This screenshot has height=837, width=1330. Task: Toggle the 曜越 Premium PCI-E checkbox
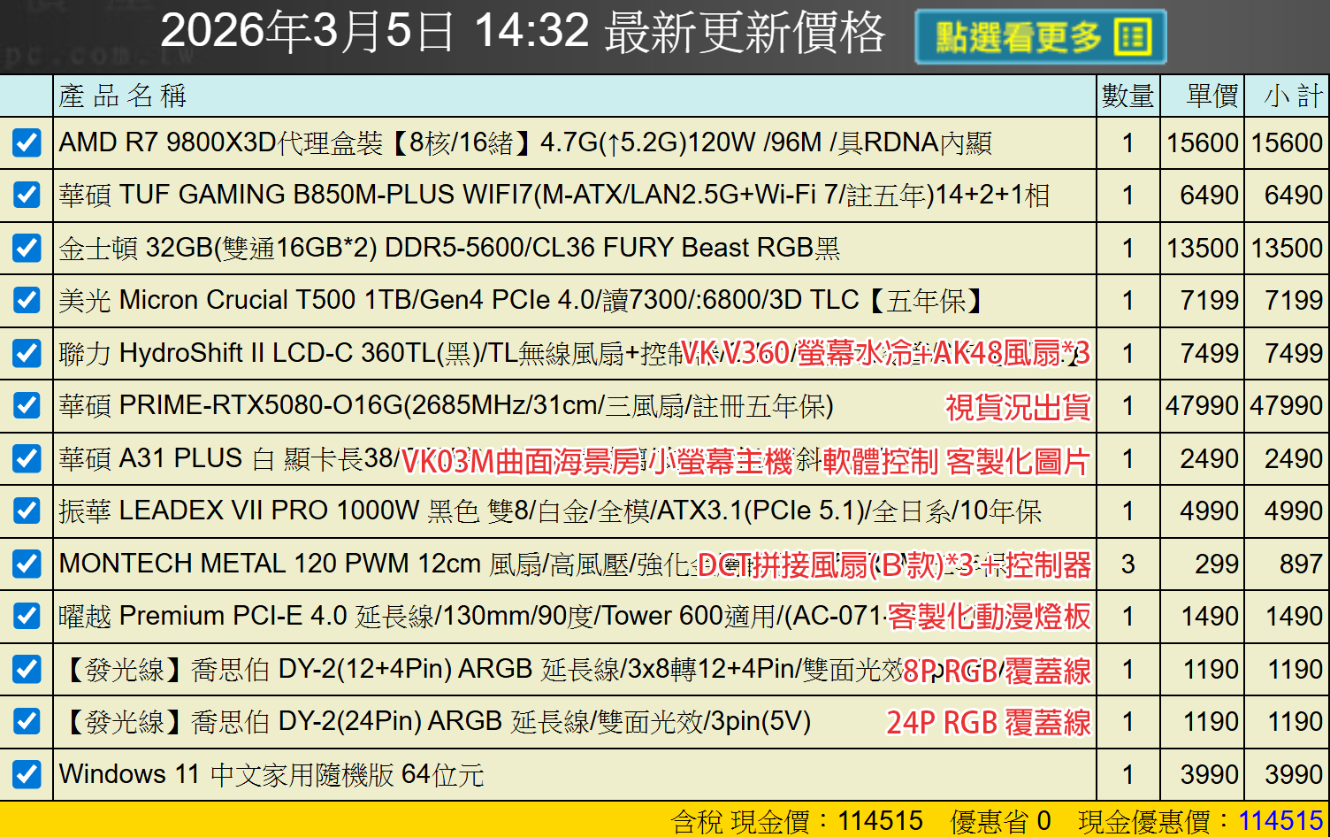click(27, 616)
